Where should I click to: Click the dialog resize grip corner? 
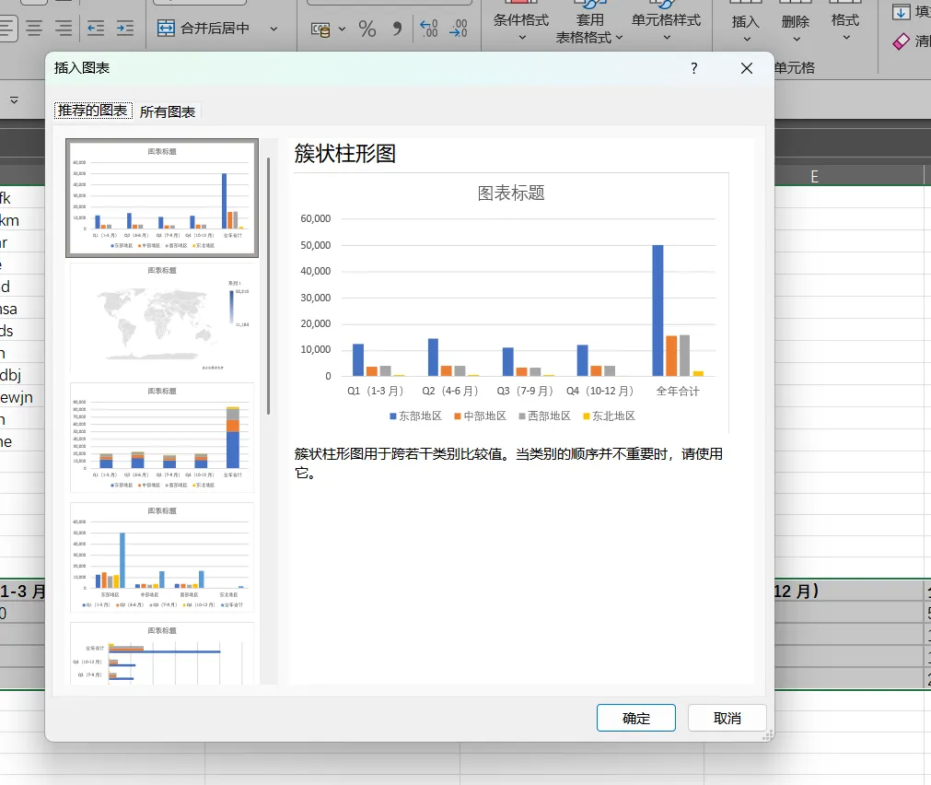coord(767,735)
